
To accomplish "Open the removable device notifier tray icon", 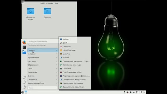I will click(124, 92).
